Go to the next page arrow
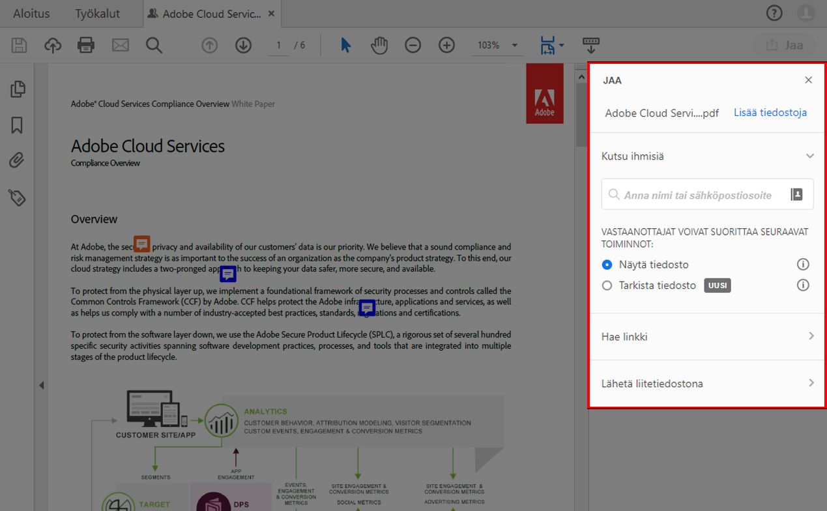Screen dimensions: 827x511 point(243,45)
